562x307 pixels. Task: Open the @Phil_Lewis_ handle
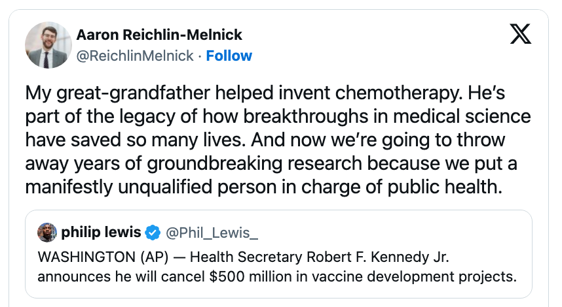[203, 232]
